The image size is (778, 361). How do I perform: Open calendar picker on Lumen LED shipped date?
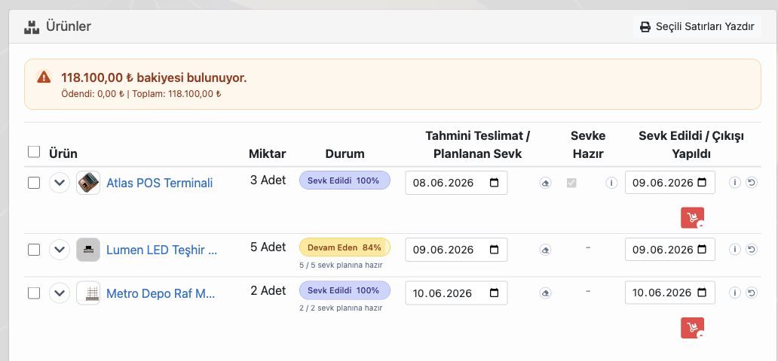702,249
